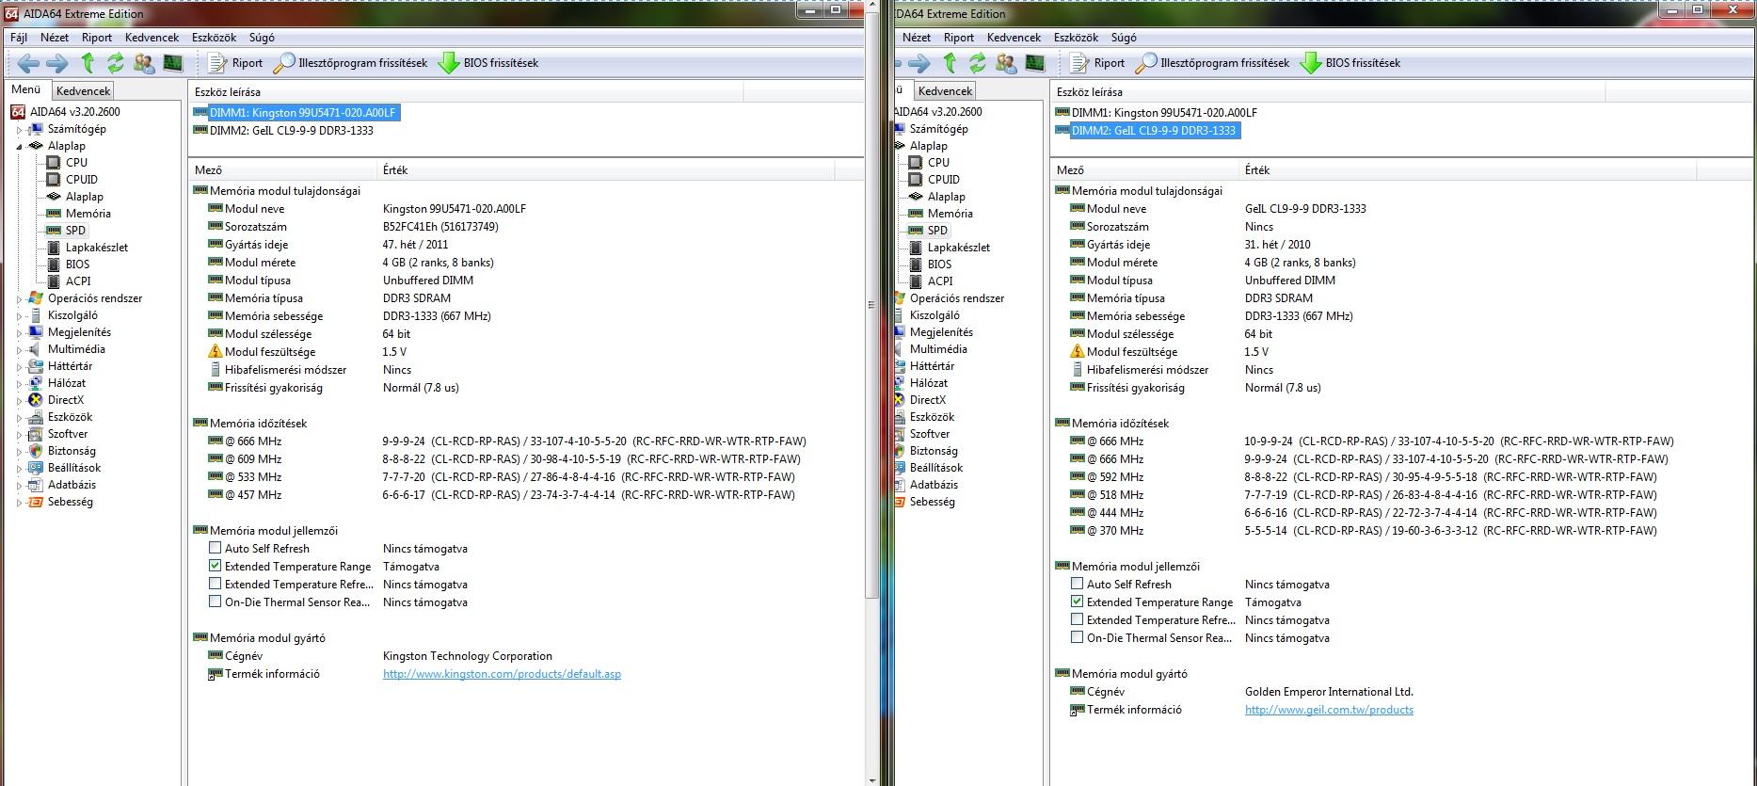Screen dimensions: 1757x786
Task: Click monitor graph icon in left window toolbar
Action: 172,63
